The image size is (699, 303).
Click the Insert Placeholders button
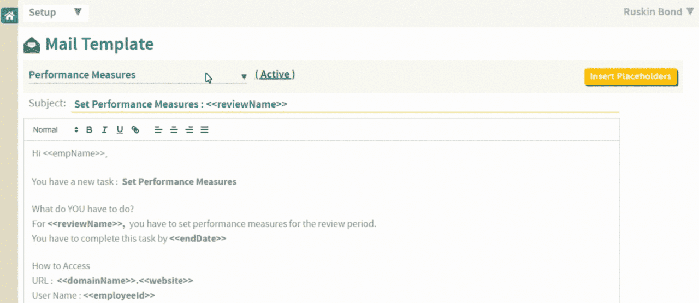click(630, 76)
